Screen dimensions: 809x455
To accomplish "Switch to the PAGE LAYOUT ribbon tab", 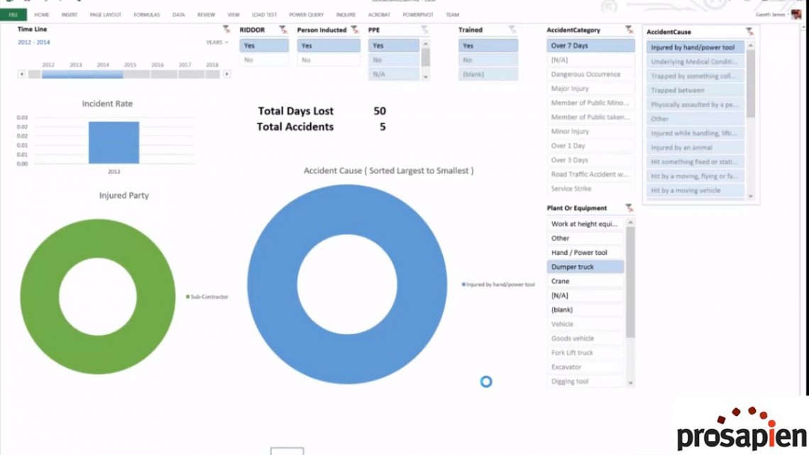I will pyautogui.click(x=105, y=15).
